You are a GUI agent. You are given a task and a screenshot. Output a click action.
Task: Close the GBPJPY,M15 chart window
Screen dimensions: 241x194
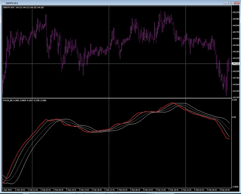coord(237,3)
